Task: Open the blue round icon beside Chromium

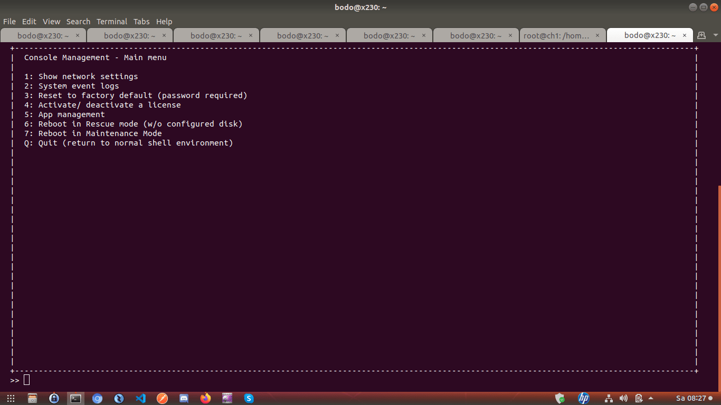Action: [x=119, y=398]
